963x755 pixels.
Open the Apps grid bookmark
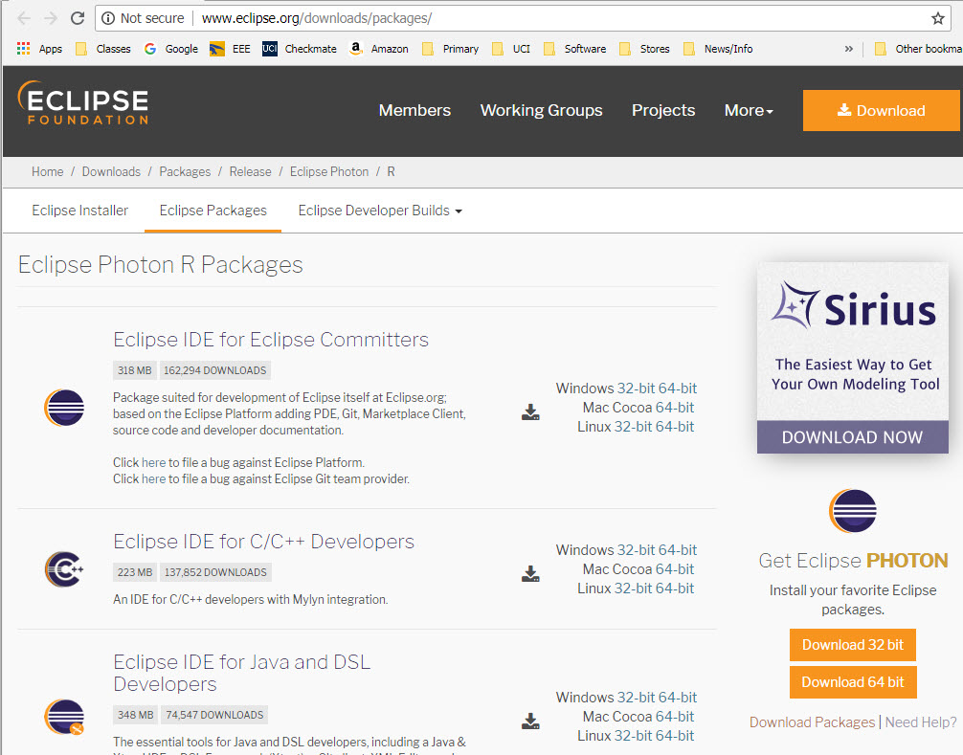39,49
